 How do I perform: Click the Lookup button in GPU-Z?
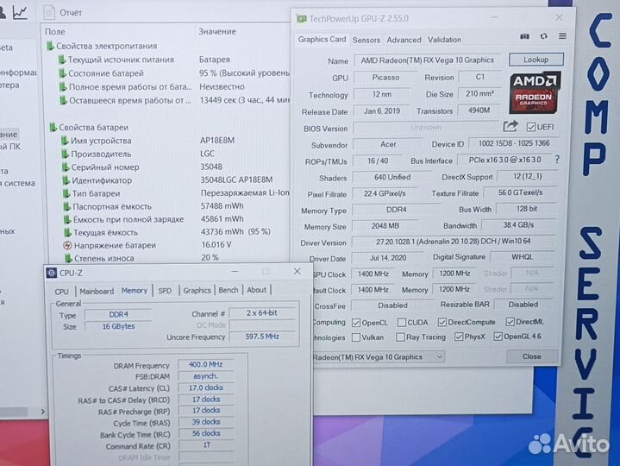[x=535, y=60]
